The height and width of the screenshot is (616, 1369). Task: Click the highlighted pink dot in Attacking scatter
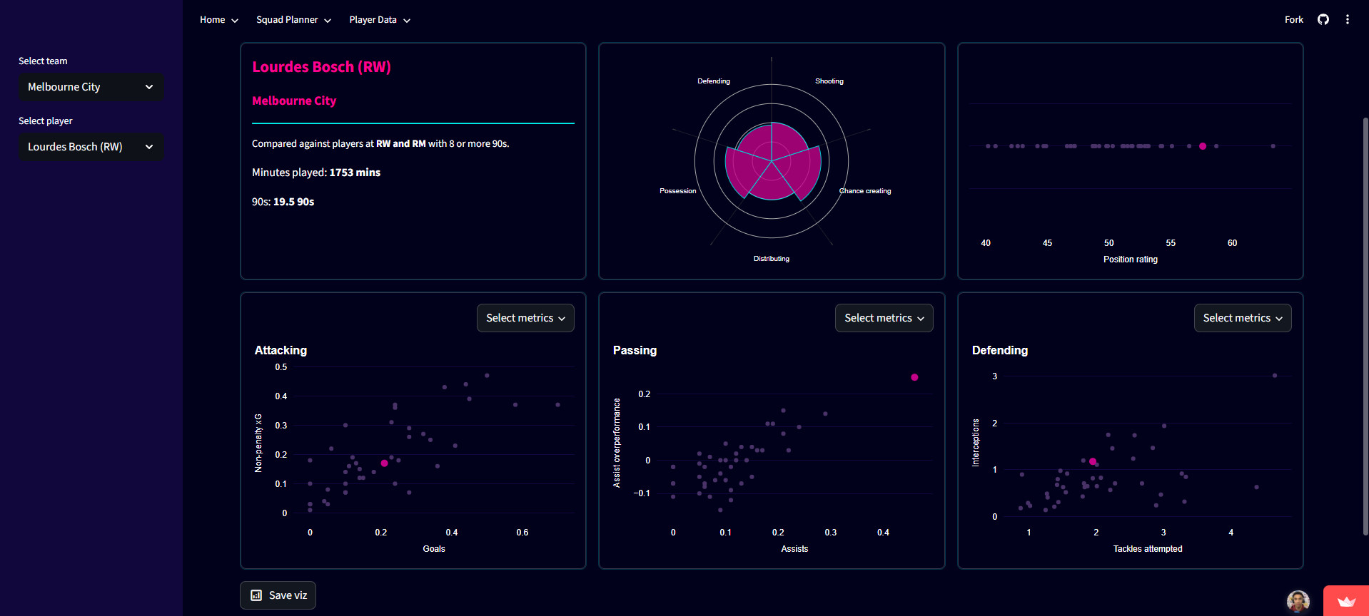[384, 463]
